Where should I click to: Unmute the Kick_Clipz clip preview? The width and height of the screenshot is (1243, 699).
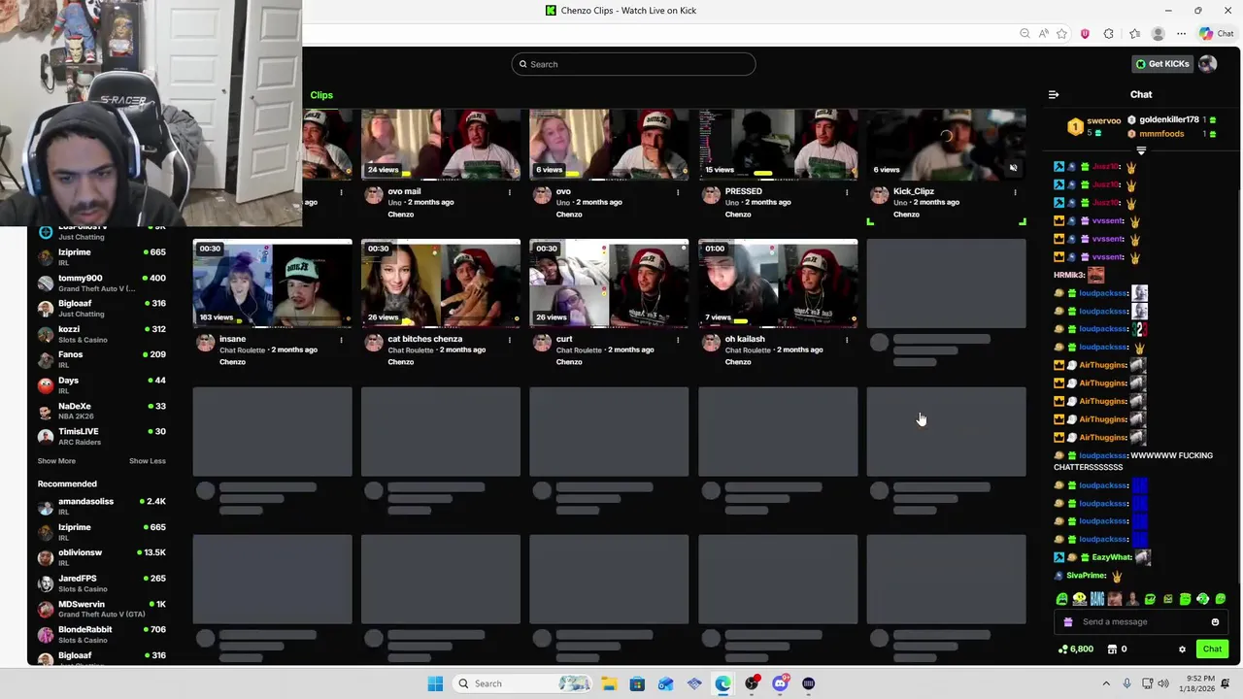(1013, 168)
